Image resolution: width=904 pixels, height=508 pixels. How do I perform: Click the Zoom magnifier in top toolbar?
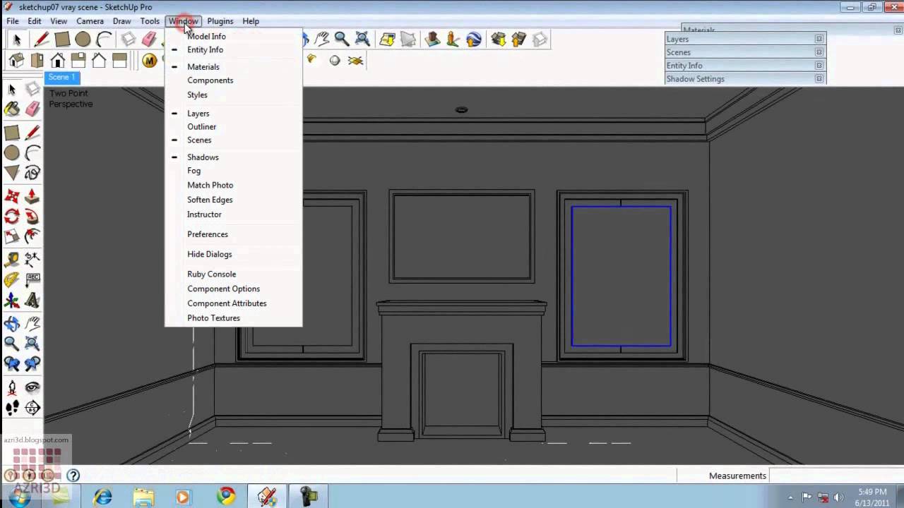[342, 40]
